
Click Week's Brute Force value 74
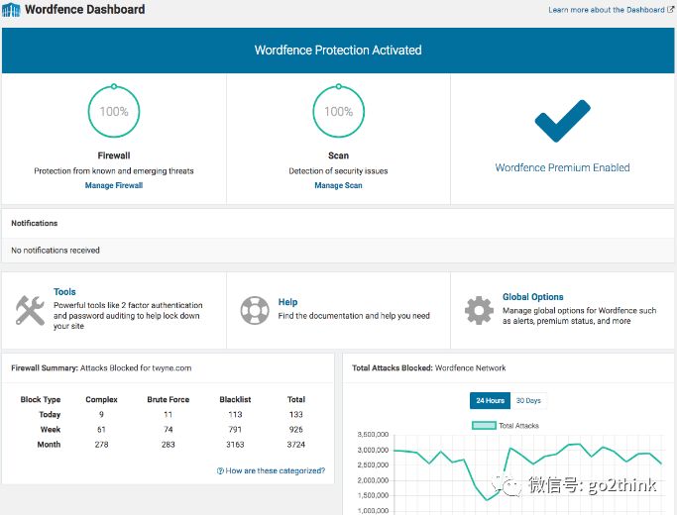coord(169,430)
